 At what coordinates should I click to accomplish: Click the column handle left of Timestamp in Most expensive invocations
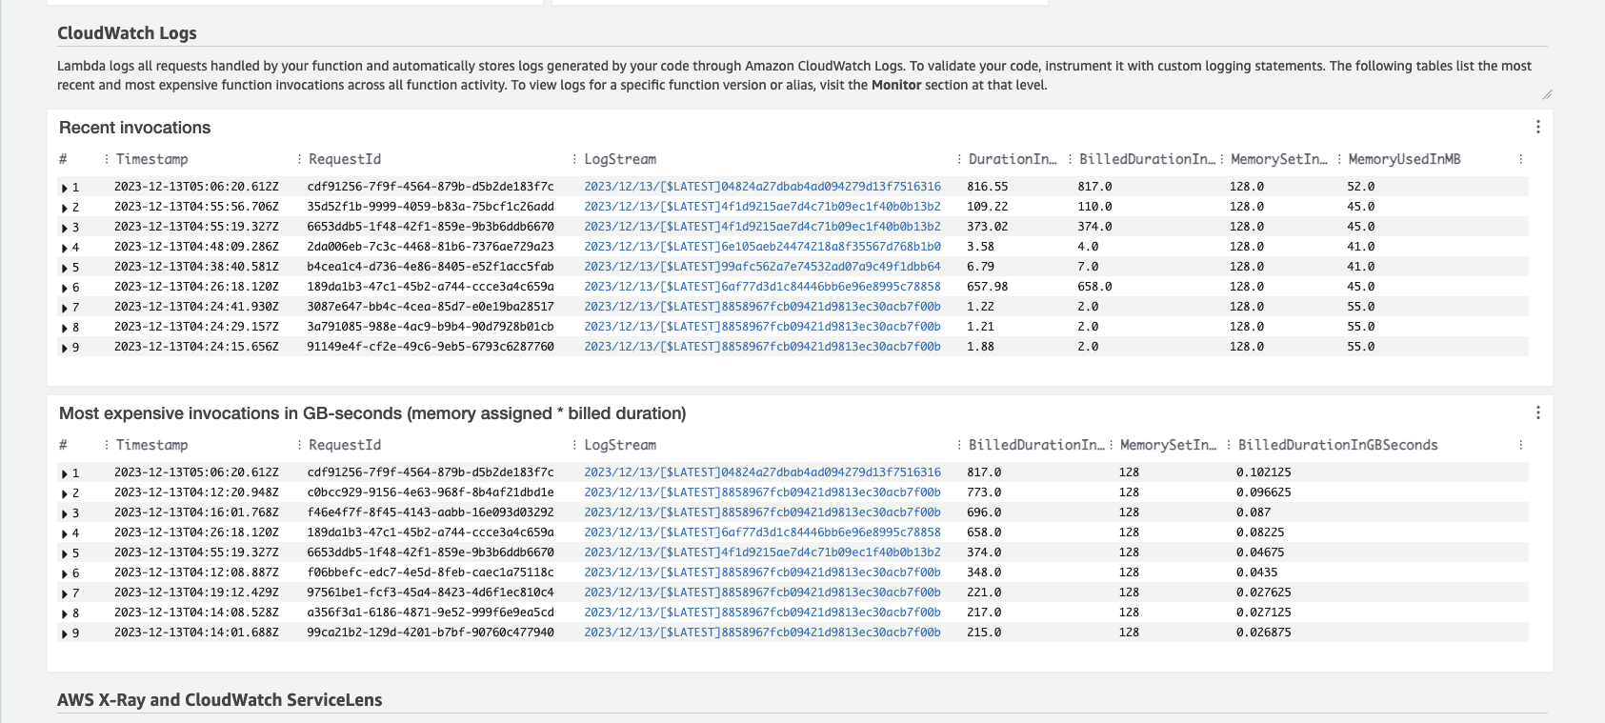click(x=106, y=445)
